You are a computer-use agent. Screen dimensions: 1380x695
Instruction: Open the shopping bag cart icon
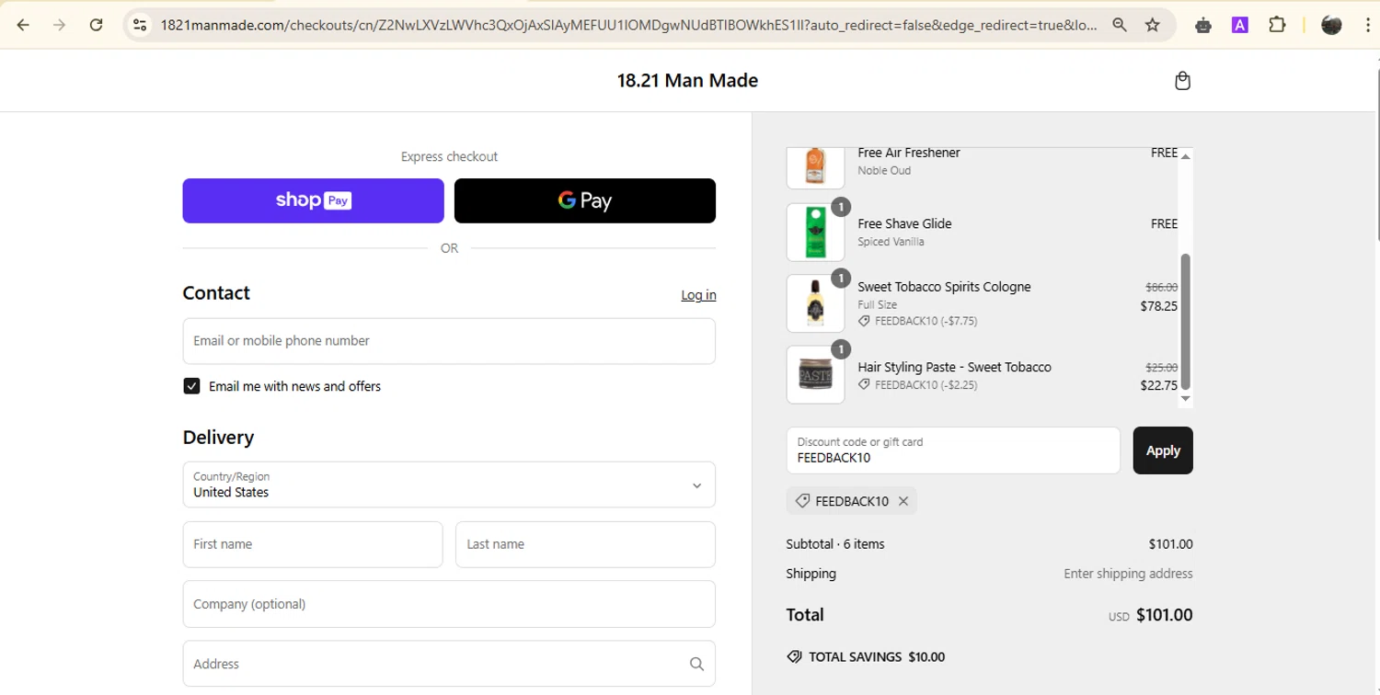[1183, 81]
